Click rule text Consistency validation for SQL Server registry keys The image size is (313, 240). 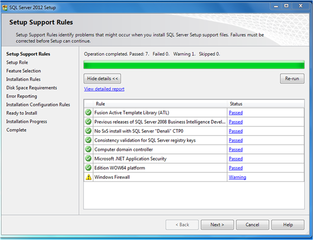tap(145, 140)
